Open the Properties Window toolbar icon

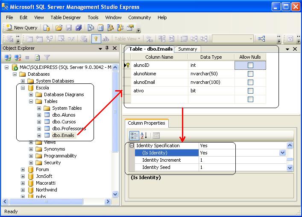[x=130, y=28]
